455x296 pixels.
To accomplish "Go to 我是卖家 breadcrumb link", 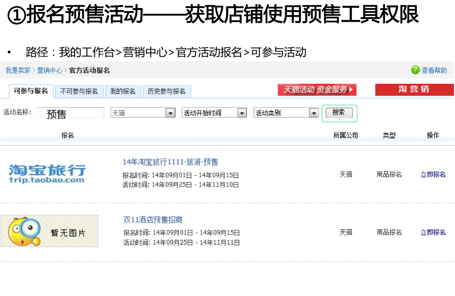I will (x=18, y=70).
